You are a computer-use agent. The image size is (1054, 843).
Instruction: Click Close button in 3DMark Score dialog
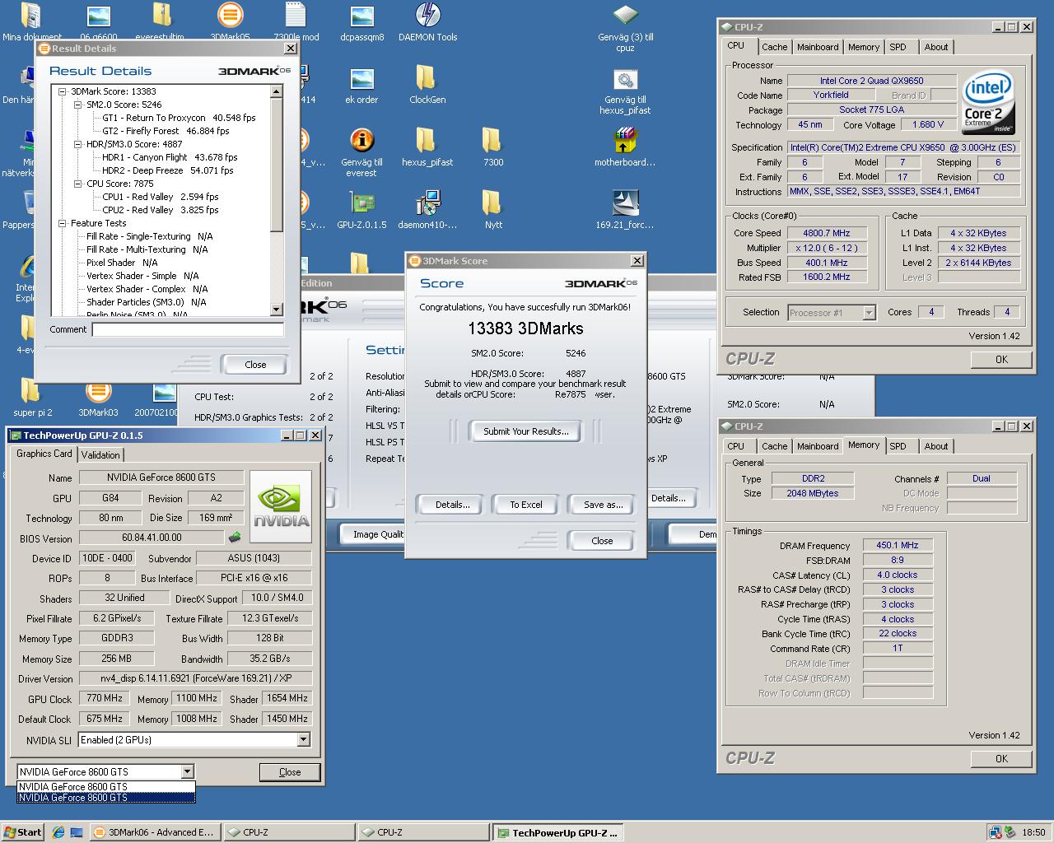pos(602,541)
